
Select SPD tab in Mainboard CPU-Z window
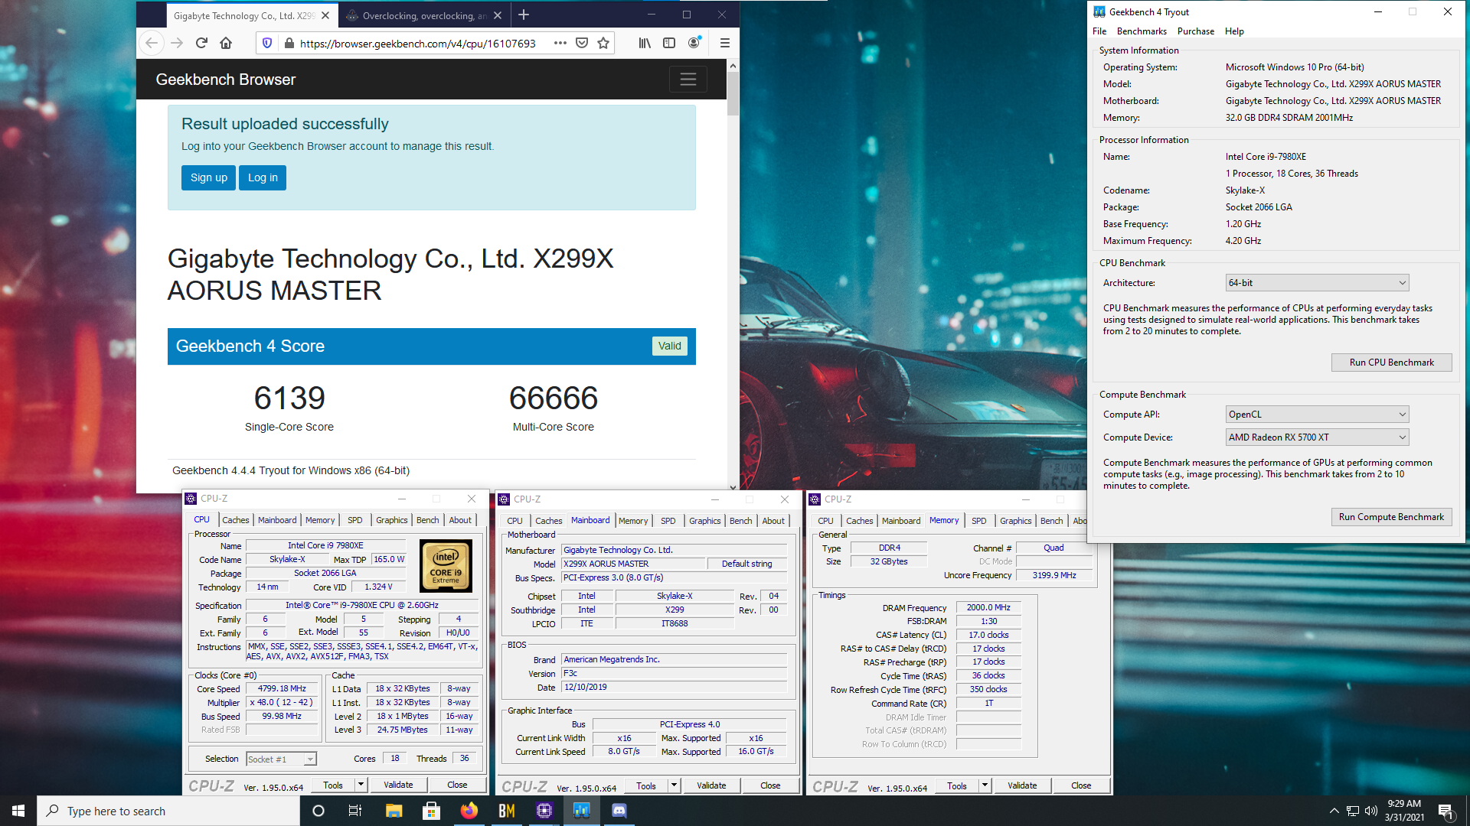point(668,521)
